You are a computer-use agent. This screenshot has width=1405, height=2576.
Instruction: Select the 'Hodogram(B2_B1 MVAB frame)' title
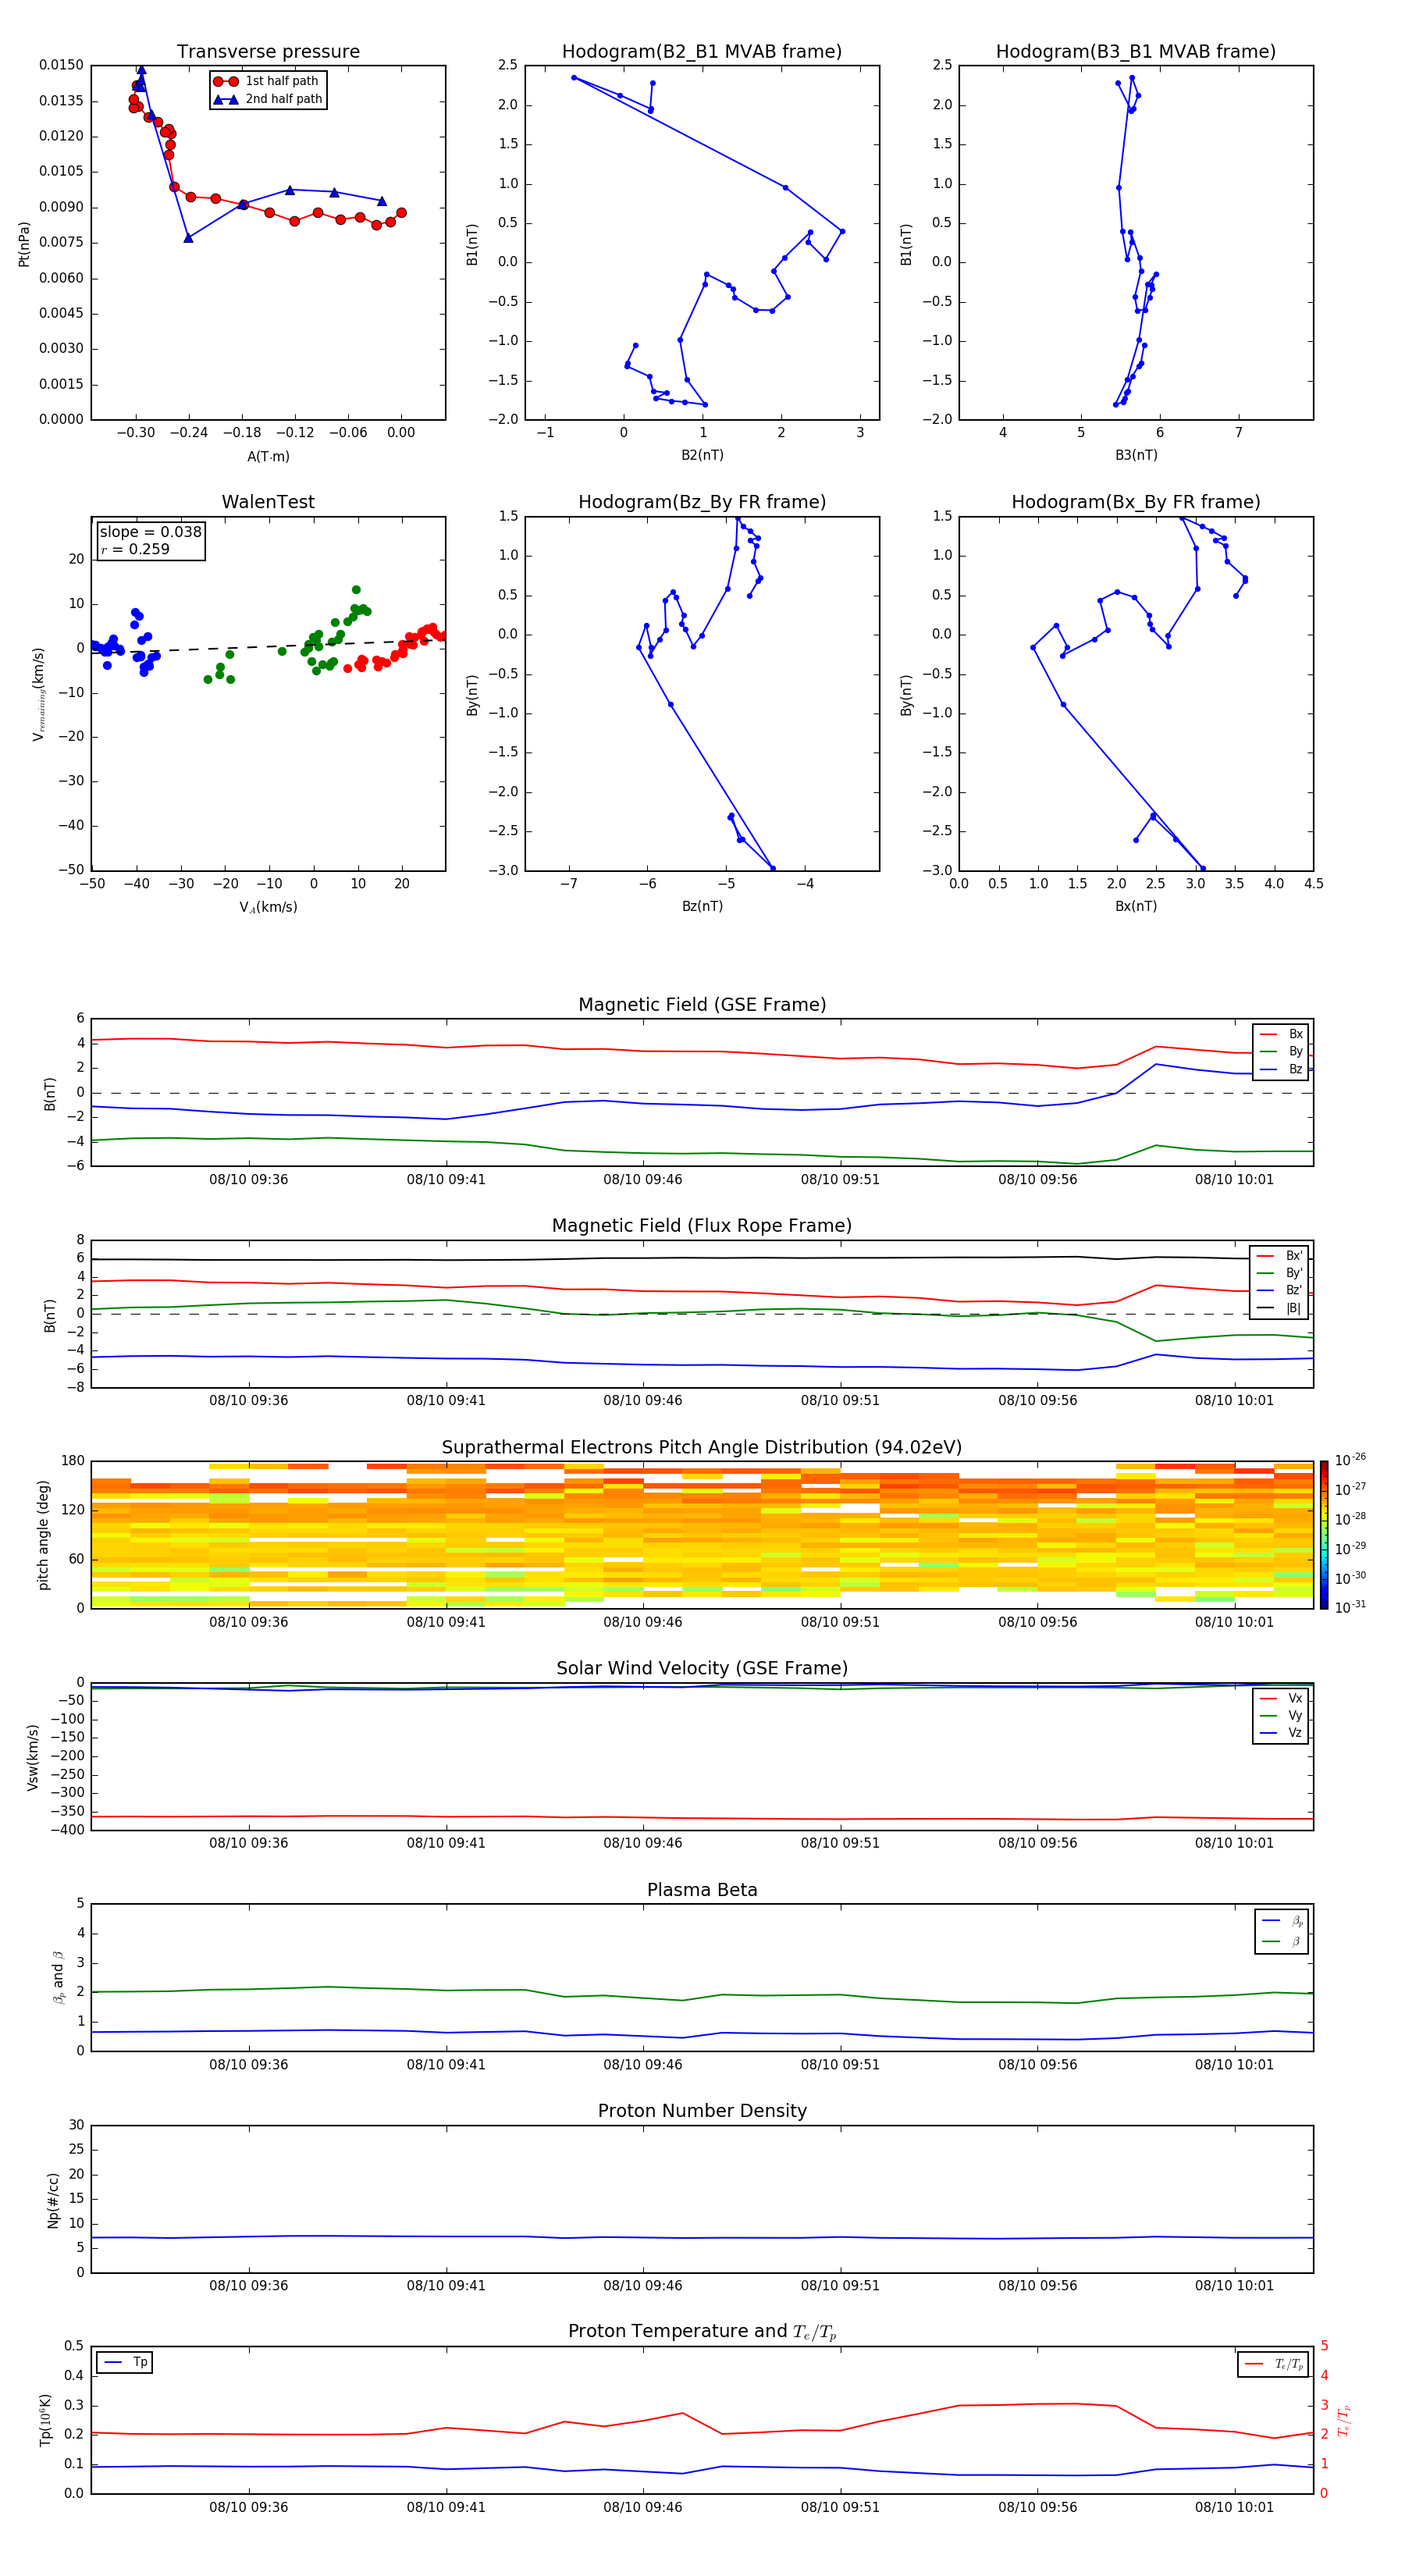pyautogui.click(x=702, y=52)
